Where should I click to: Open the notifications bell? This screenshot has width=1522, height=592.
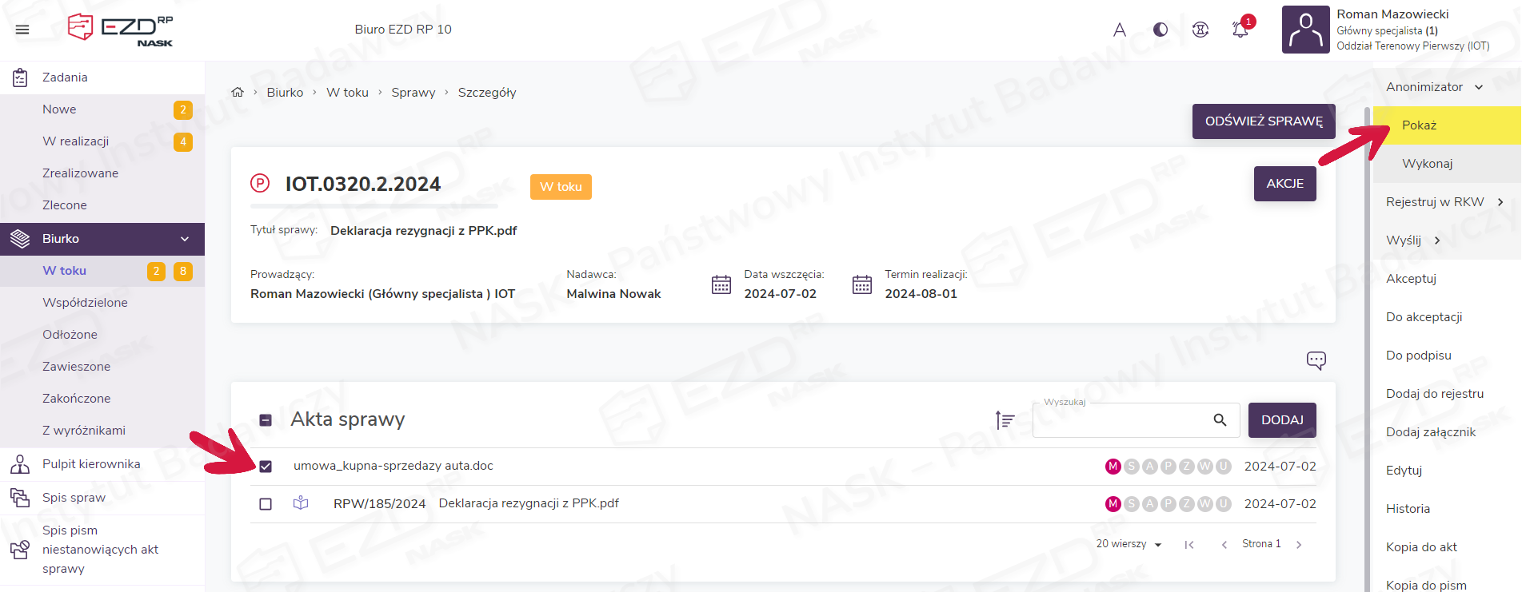(1240, 30)
